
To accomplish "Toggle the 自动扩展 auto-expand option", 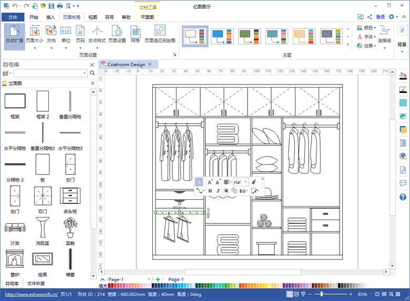I will [x=15, y=34].
